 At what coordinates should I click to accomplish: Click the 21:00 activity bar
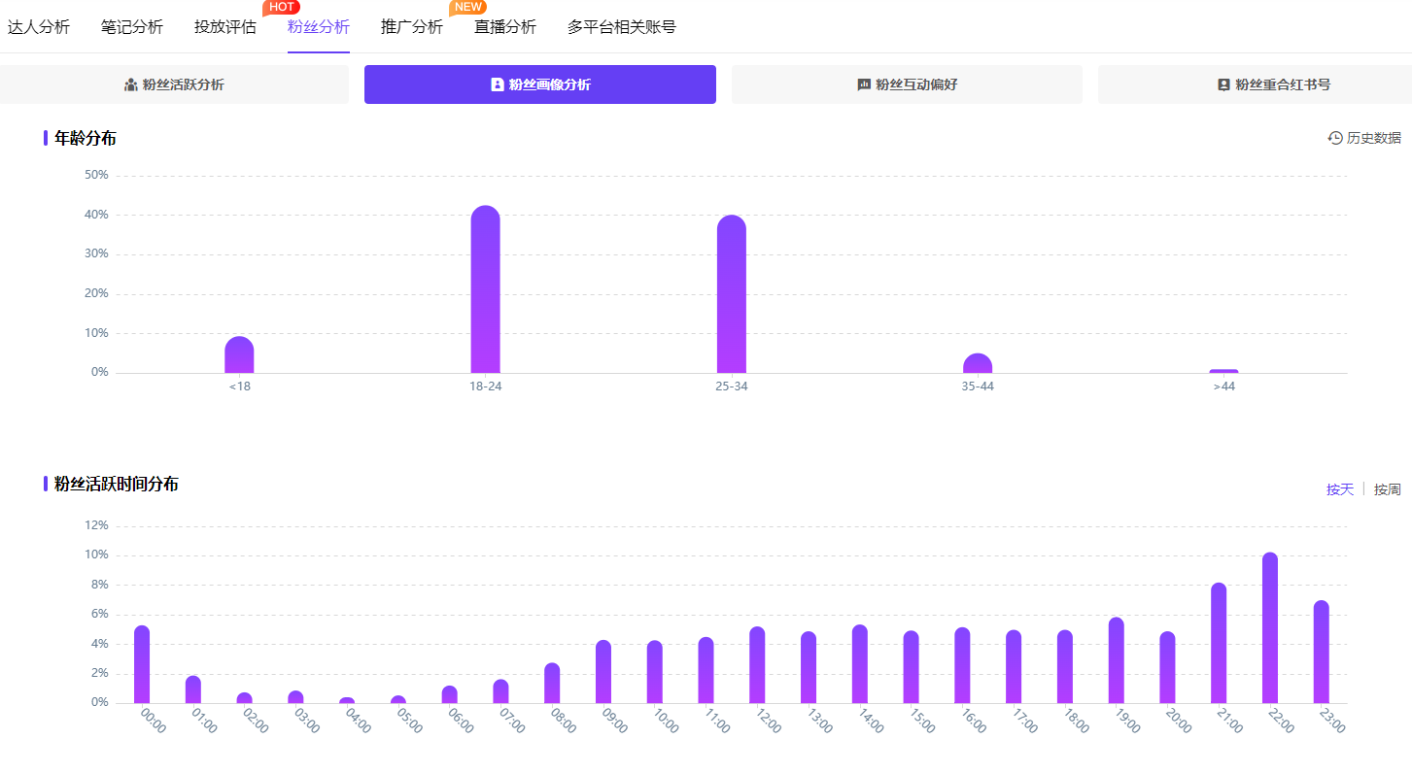tap(1219, 643)
